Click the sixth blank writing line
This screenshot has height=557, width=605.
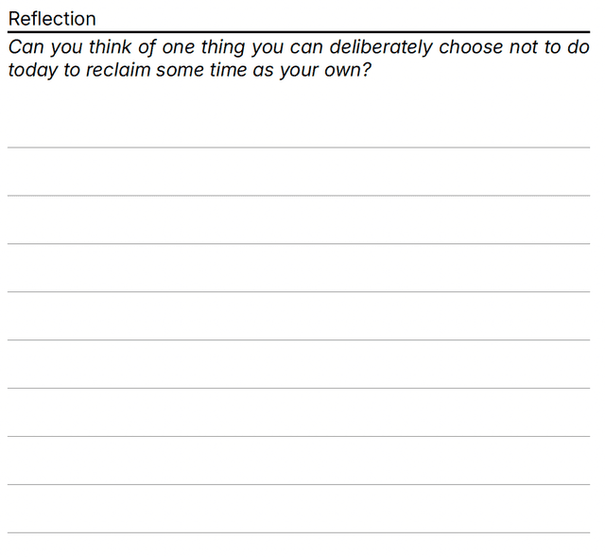[x=299, y=388]
